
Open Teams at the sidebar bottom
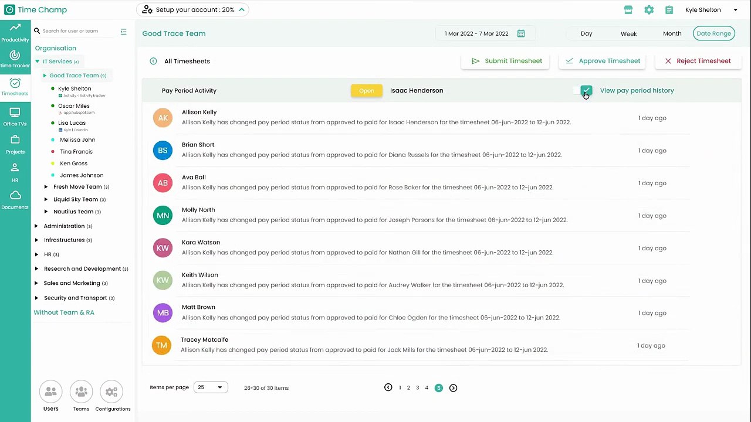pyautogui.click(x=81, y=397)
